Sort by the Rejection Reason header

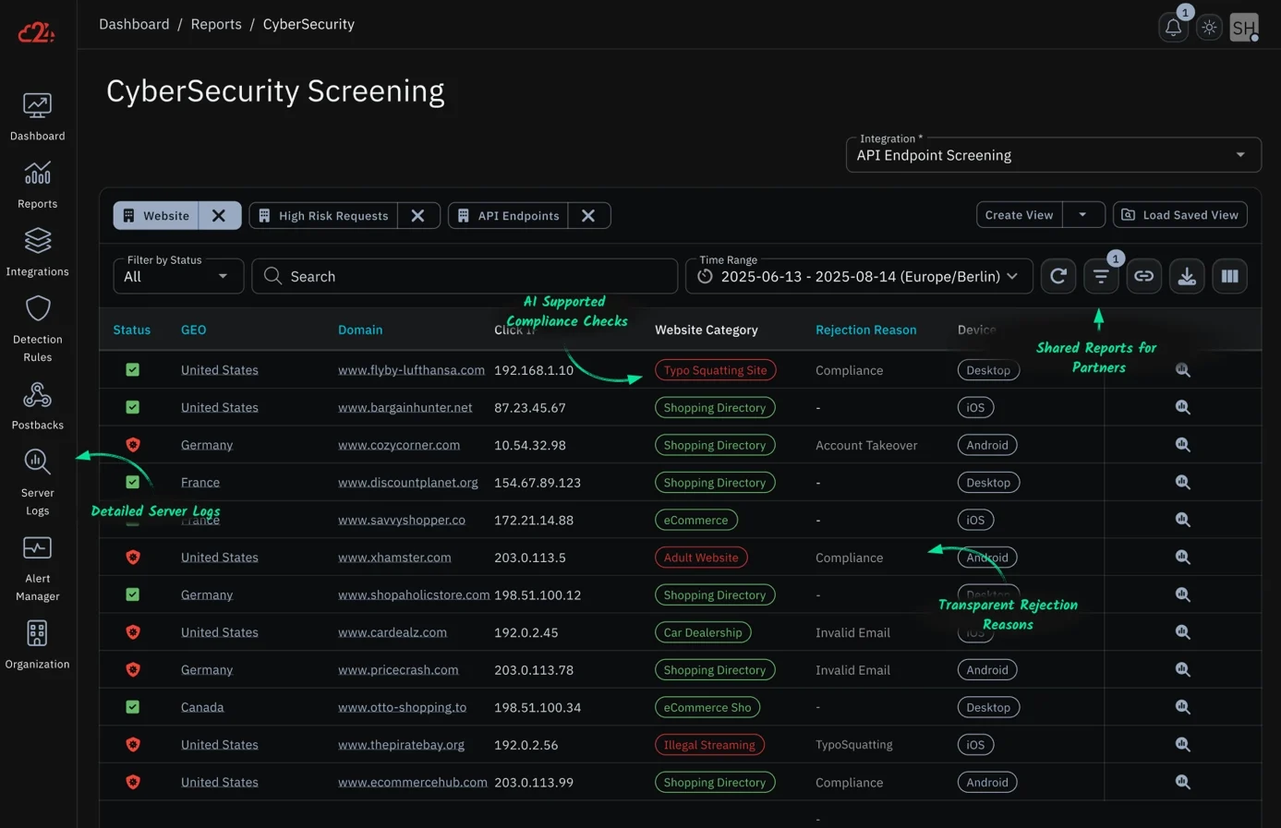866,330
